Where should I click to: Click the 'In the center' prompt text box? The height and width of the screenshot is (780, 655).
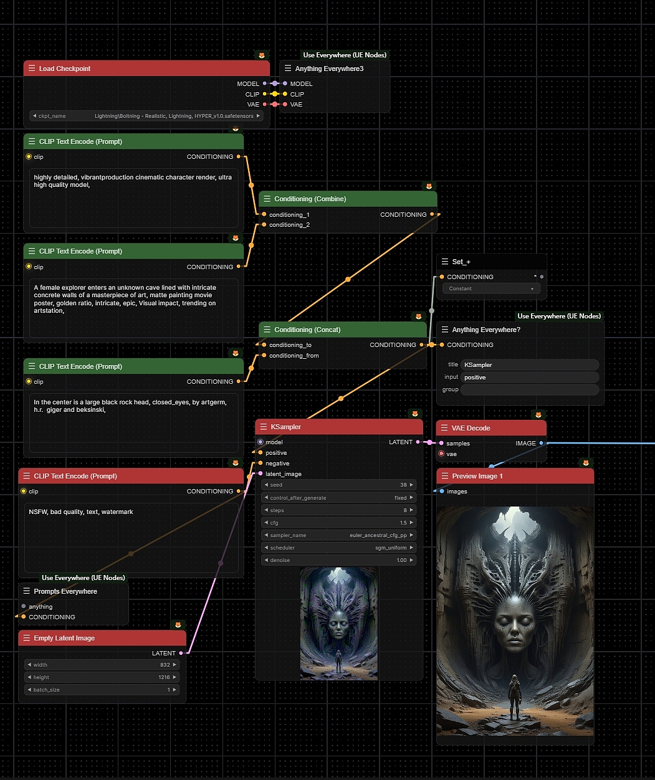pos(133,423)
